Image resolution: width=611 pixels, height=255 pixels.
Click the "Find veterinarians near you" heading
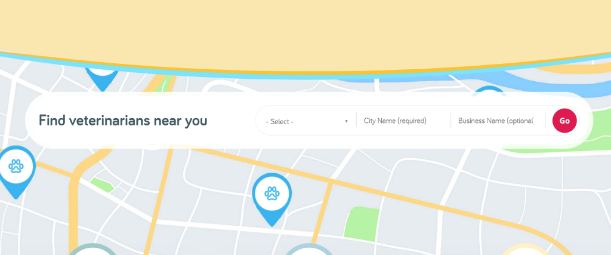point(123,121)
